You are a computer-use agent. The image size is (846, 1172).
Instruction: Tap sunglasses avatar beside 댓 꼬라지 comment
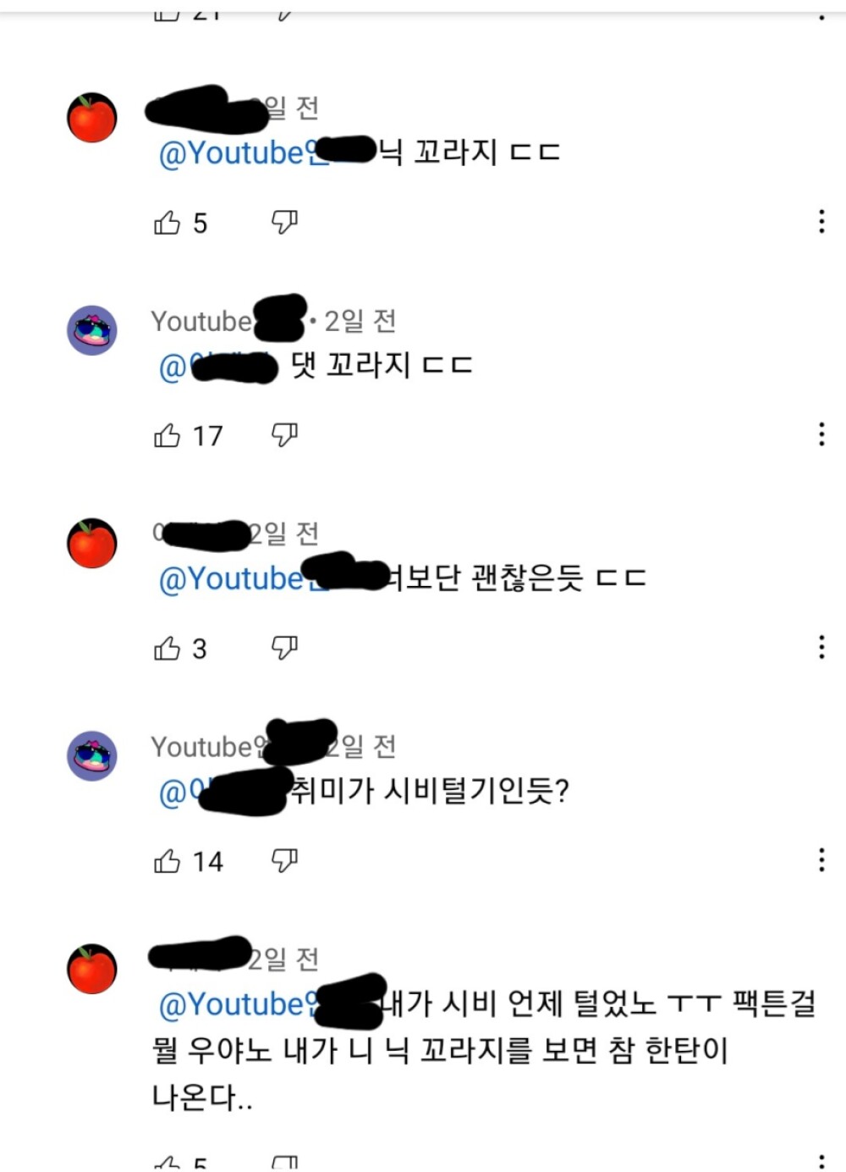[91, 330]
